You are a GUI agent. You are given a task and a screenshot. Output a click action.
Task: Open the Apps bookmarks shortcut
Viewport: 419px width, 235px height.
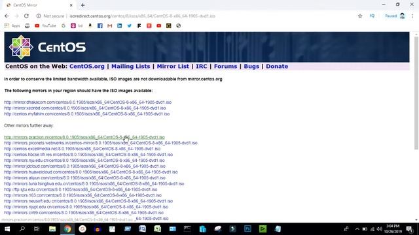(12, 26)
